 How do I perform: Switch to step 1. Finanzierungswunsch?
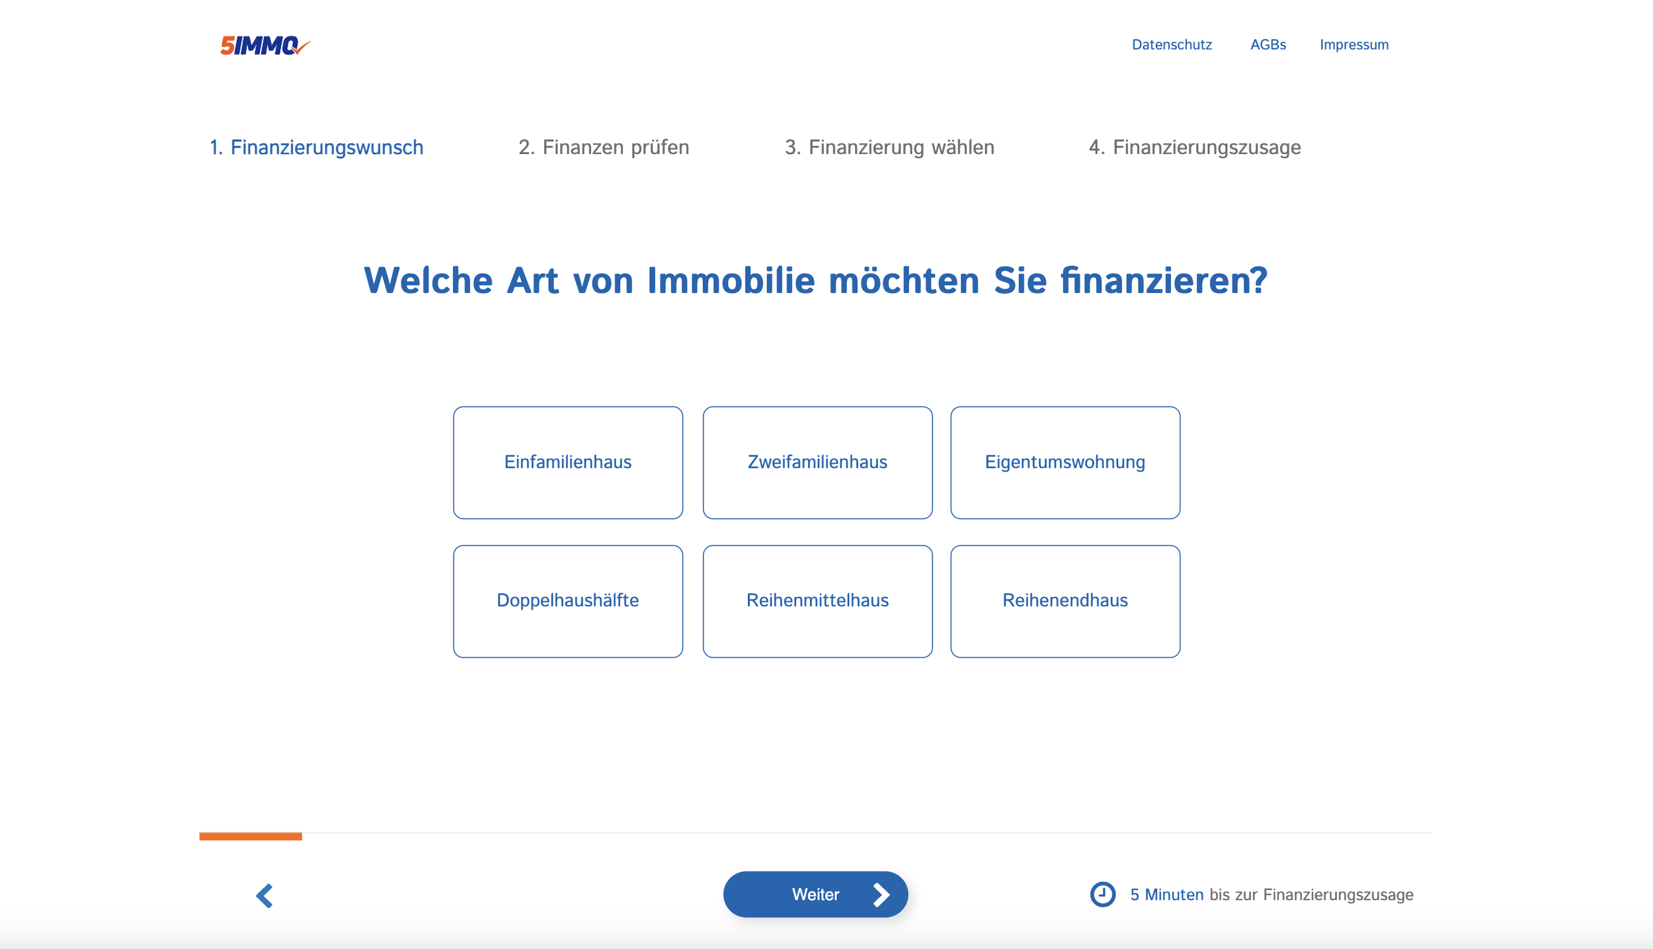[x=316, y=147]
